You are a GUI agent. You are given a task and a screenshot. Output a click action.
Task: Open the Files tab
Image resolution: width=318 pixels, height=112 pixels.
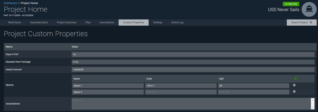coord(88,23)
